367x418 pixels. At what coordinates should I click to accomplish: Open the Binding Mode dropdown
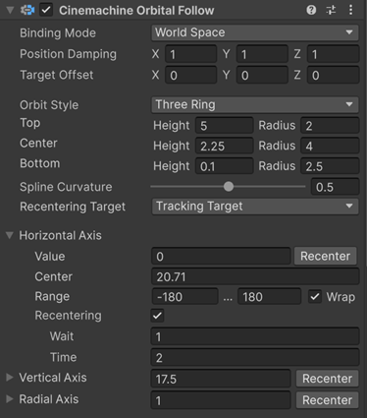255,32
